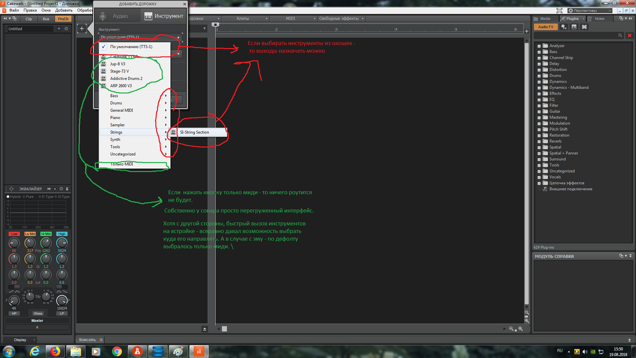Open Firefox from the taskbar
This screenshot has width=636, height=358.
pyautogui.click(x=55, y=351)
